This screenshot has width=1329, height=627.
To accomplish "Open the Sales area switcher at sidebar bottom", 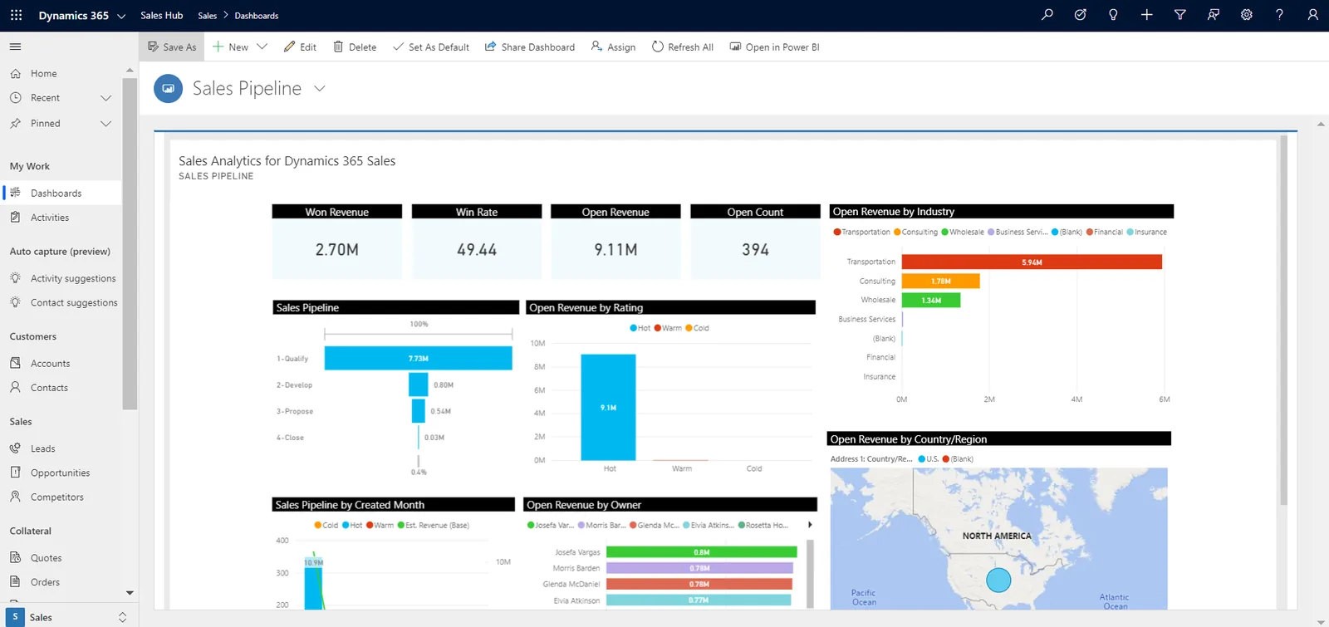I will pos(69,617).
